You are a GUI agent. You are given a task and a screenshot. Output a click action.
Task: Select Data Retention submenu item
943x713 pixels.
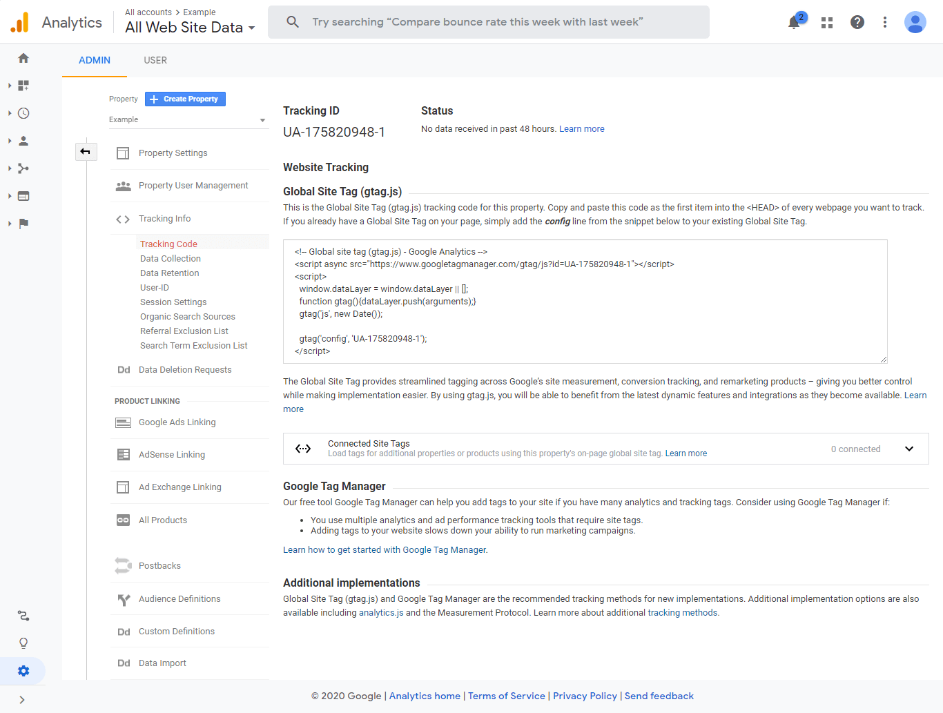170,273
